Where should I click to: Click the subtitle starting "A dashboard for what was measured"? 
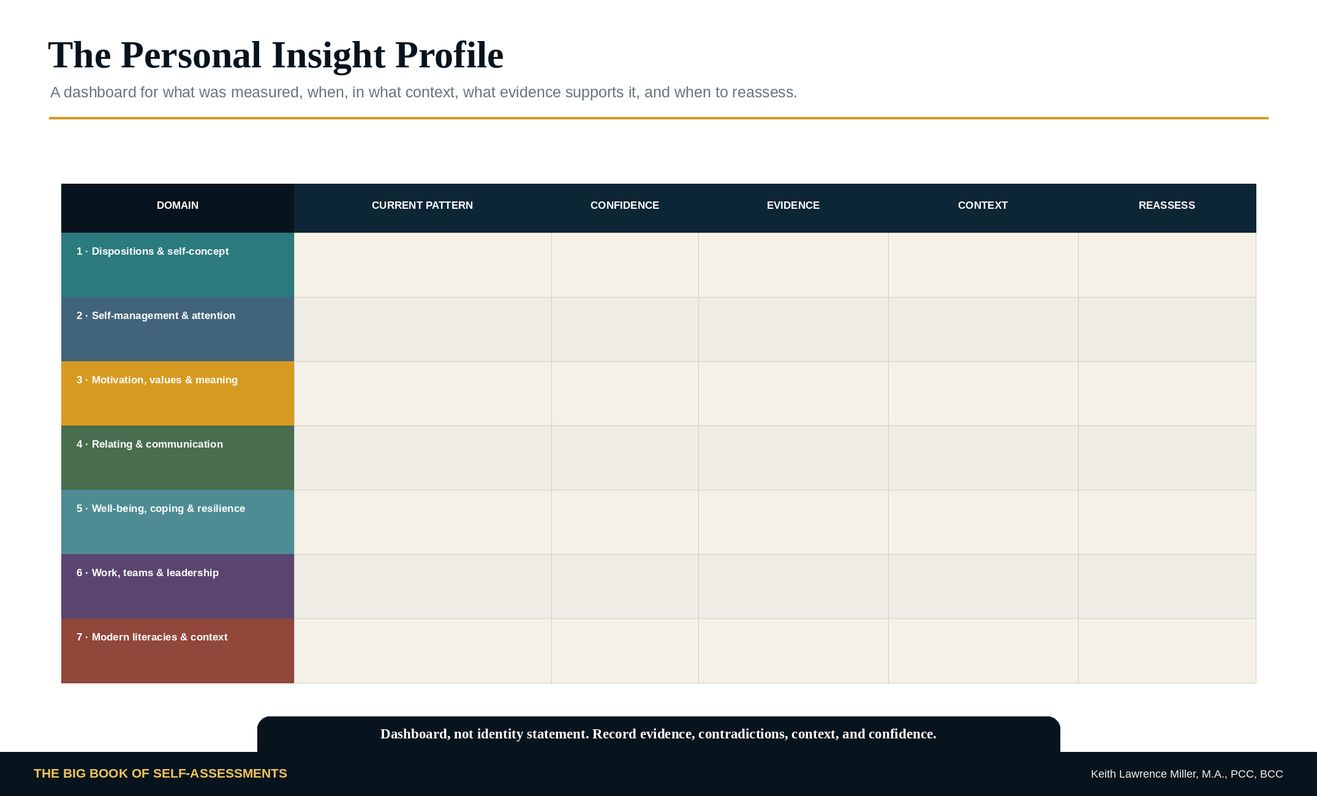click(424, 92)
